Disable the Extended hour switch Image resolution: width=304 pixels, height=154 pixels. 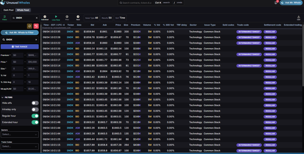35,122
